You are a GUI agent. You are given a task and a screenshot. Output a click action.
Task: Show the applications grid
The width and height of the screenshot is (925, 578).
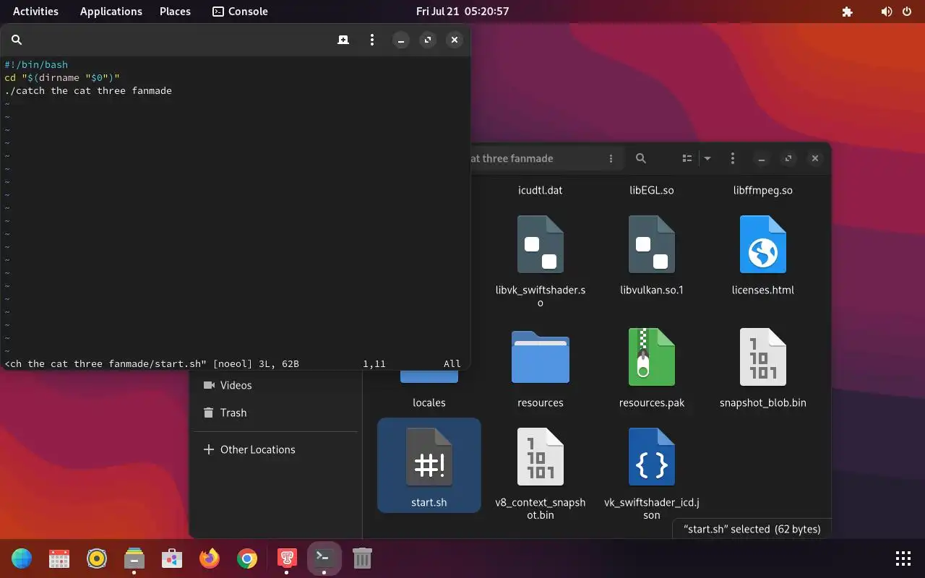click(903, 558)
